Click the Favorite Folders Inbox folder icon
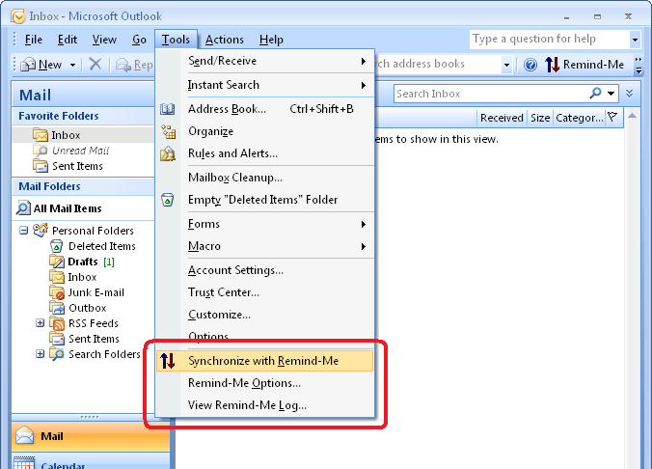 coord(41,135)
